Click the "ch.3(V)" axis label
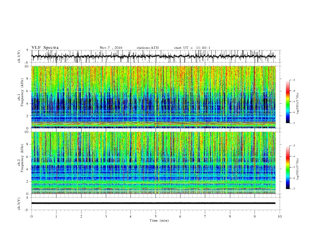The image size is (315, 243). click(19, 204)
